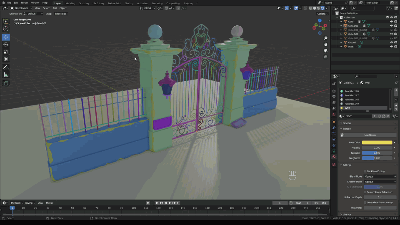Click the camera view icon in viewport

325,50
